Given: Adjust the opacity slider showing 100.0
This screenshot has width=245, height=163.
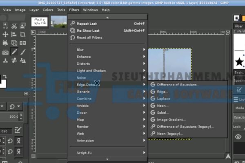Looking at the screenshot, I should pyautogui.click(x=9, y=117).
